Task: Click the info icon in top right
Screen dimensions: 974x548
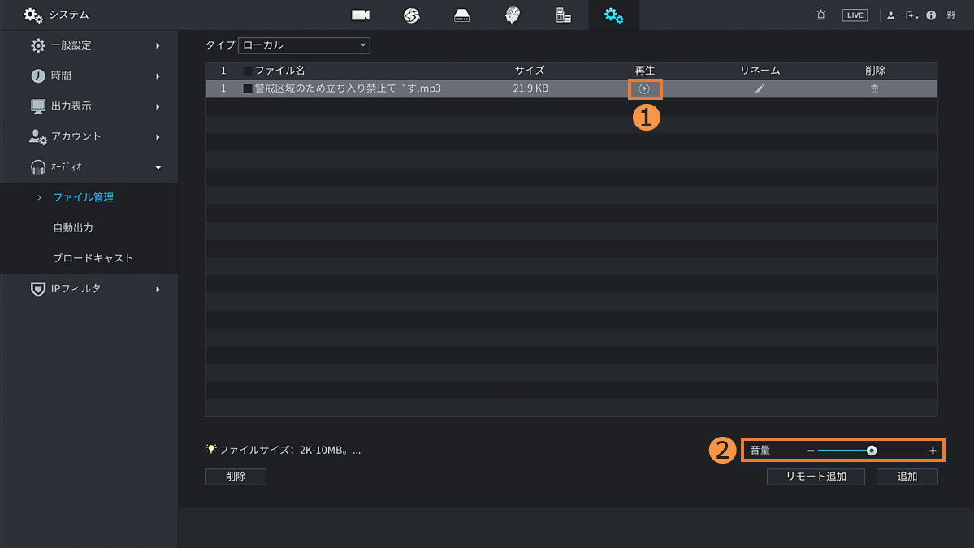Action: 931,15
